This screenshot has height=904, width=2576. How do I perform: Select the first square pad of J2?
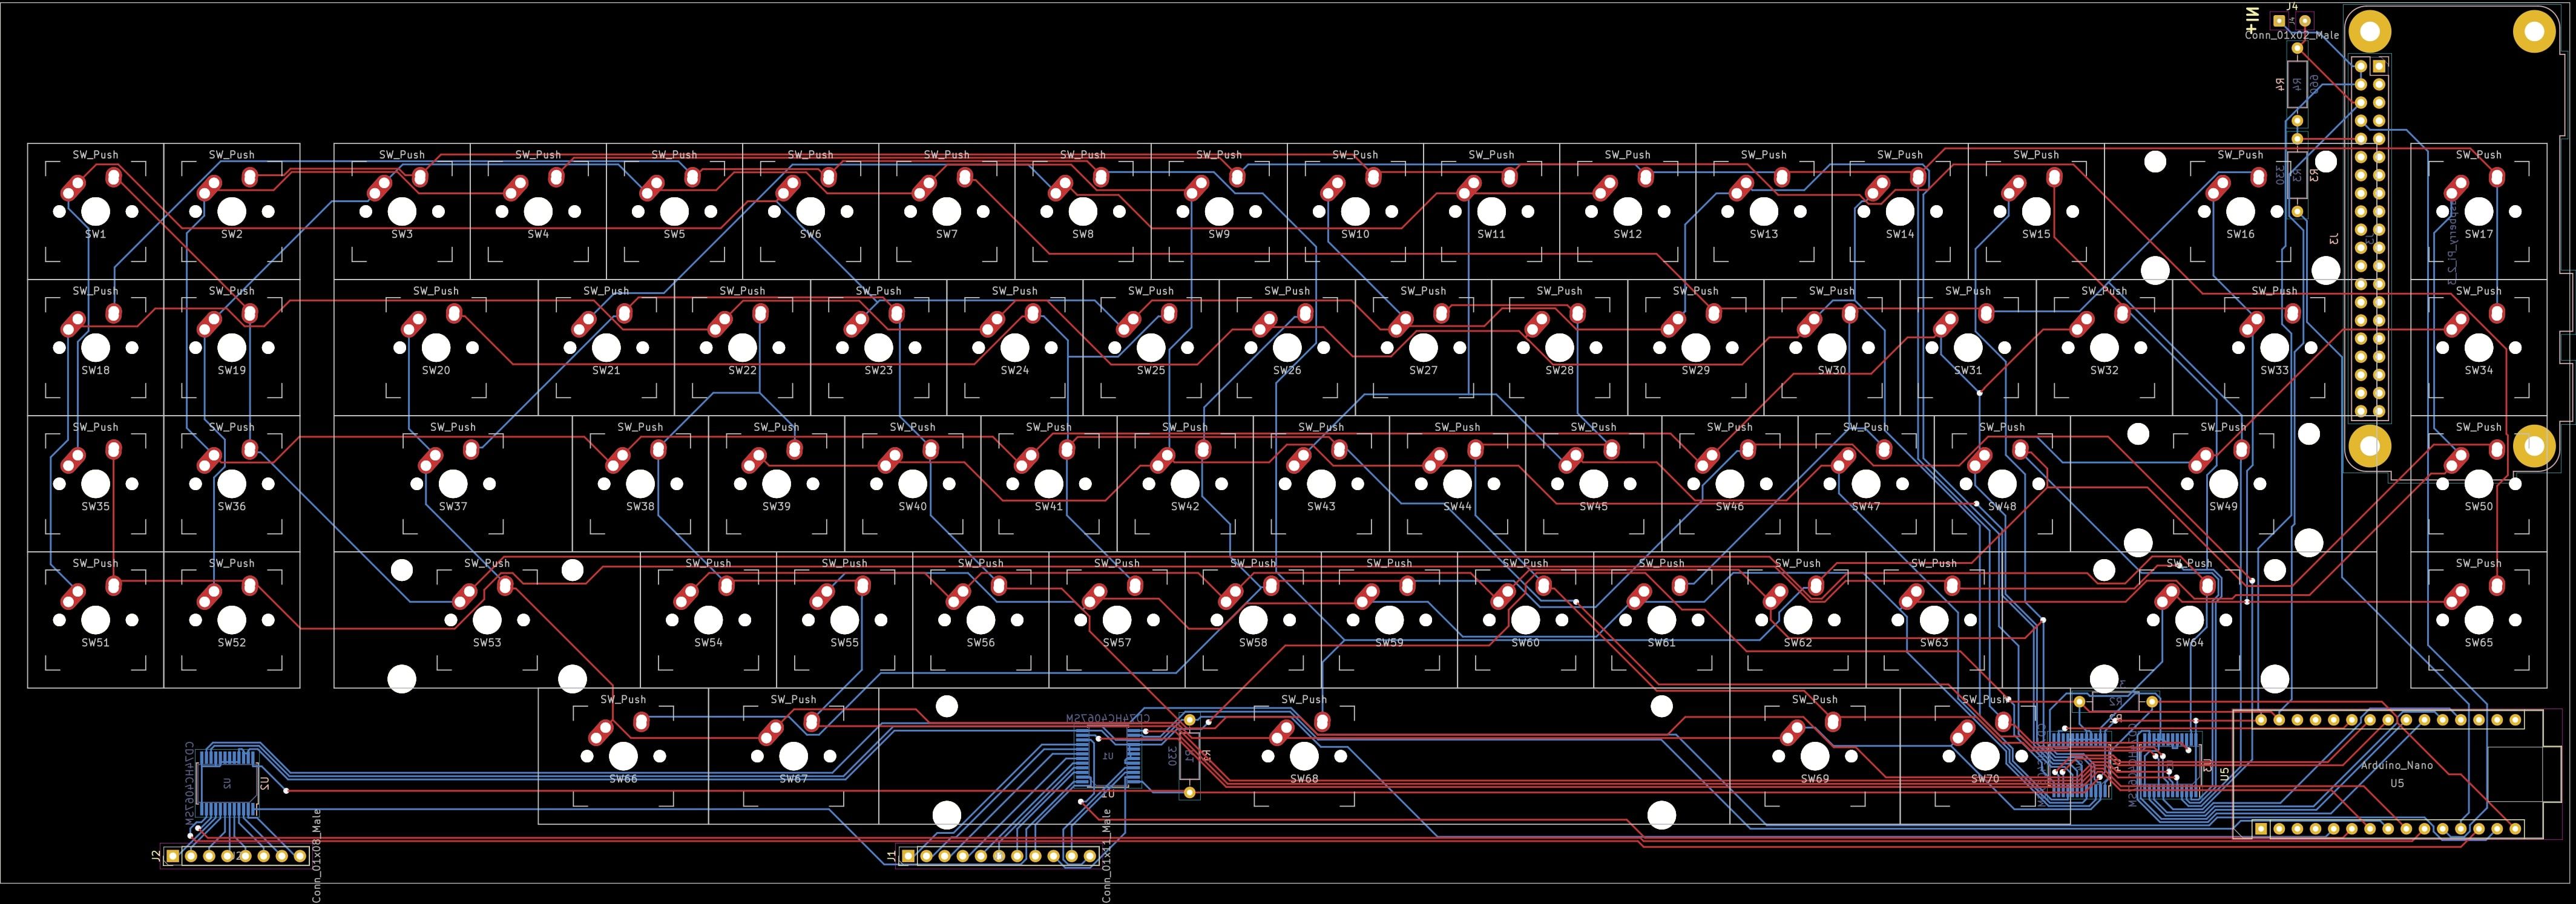(172, 856)
